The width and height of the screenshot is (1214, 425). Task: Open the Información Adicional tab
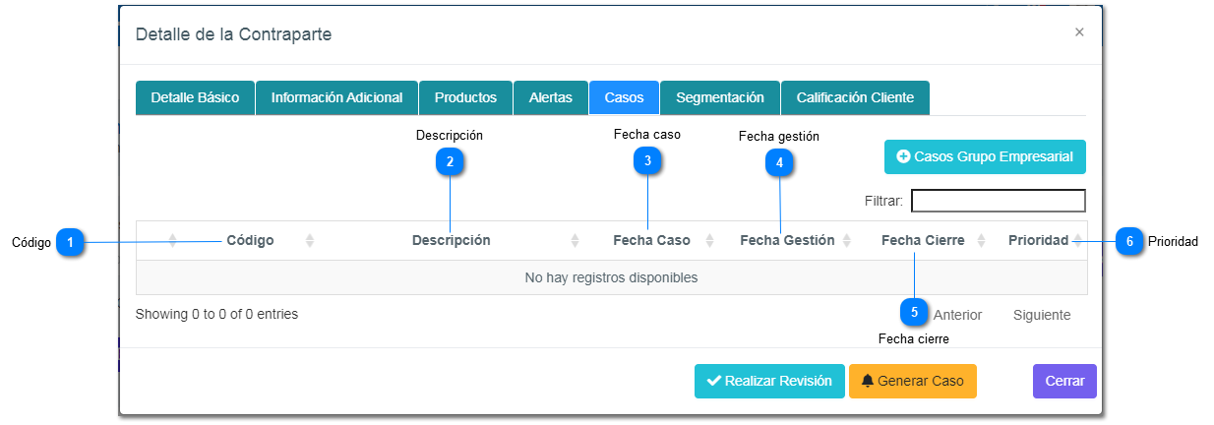pos(336,97)
